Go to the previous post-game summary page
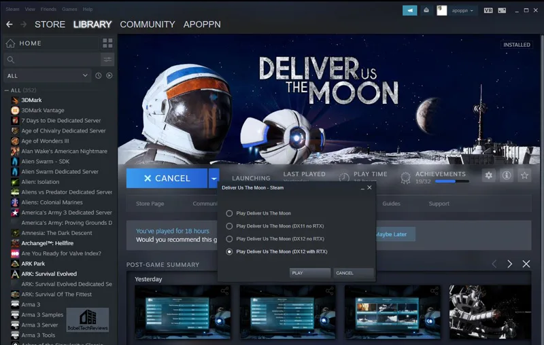The image size is (544, 345). [494, 264]
